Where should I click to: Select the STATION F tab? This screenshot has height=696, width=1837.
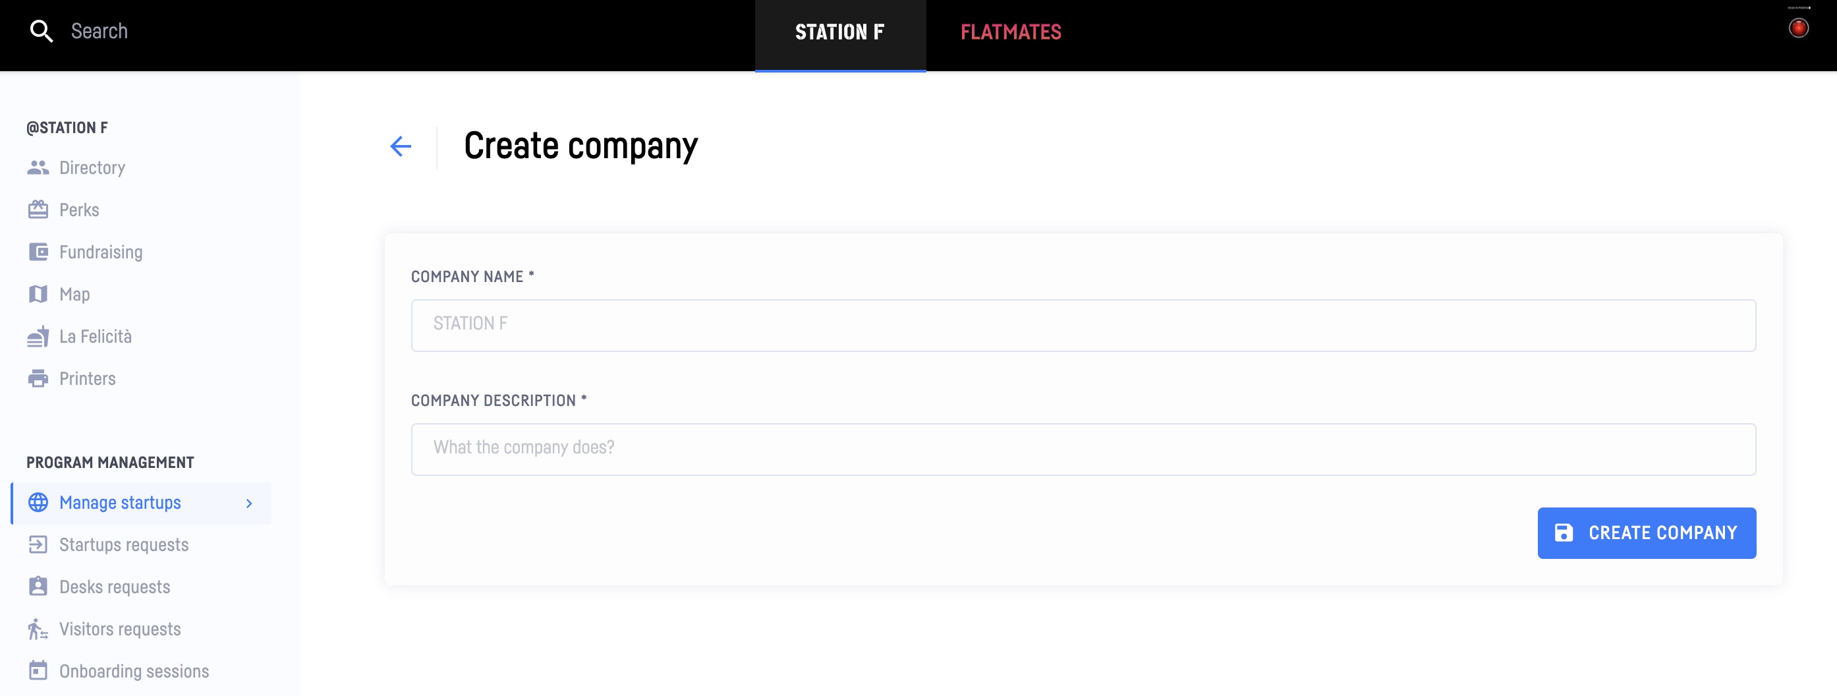click(x=840, y=32)
